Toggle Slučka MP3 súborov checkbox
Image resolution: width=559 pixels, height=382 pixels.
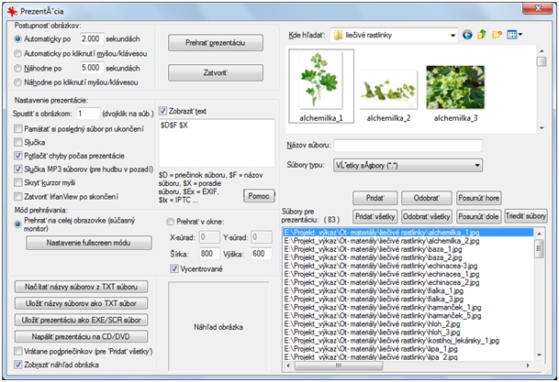click(17, 169)
